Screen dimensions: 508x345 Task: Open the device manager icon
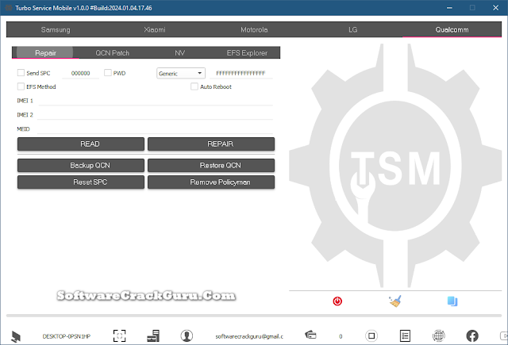pyautogui.click(x=153, y=336)
